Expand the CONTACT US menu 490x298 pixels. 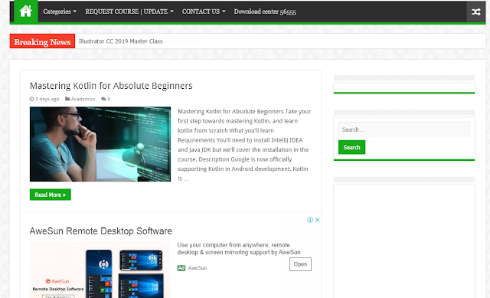coord(204,11)
